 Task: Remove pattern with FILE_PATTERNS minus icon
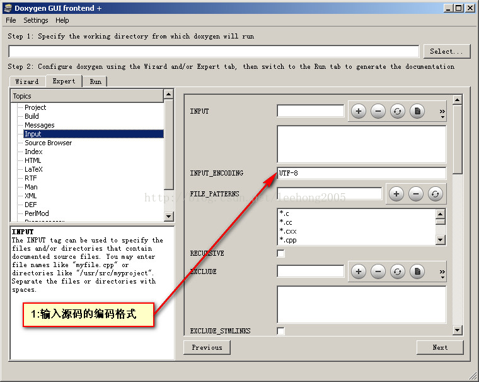tap(416, 194)
